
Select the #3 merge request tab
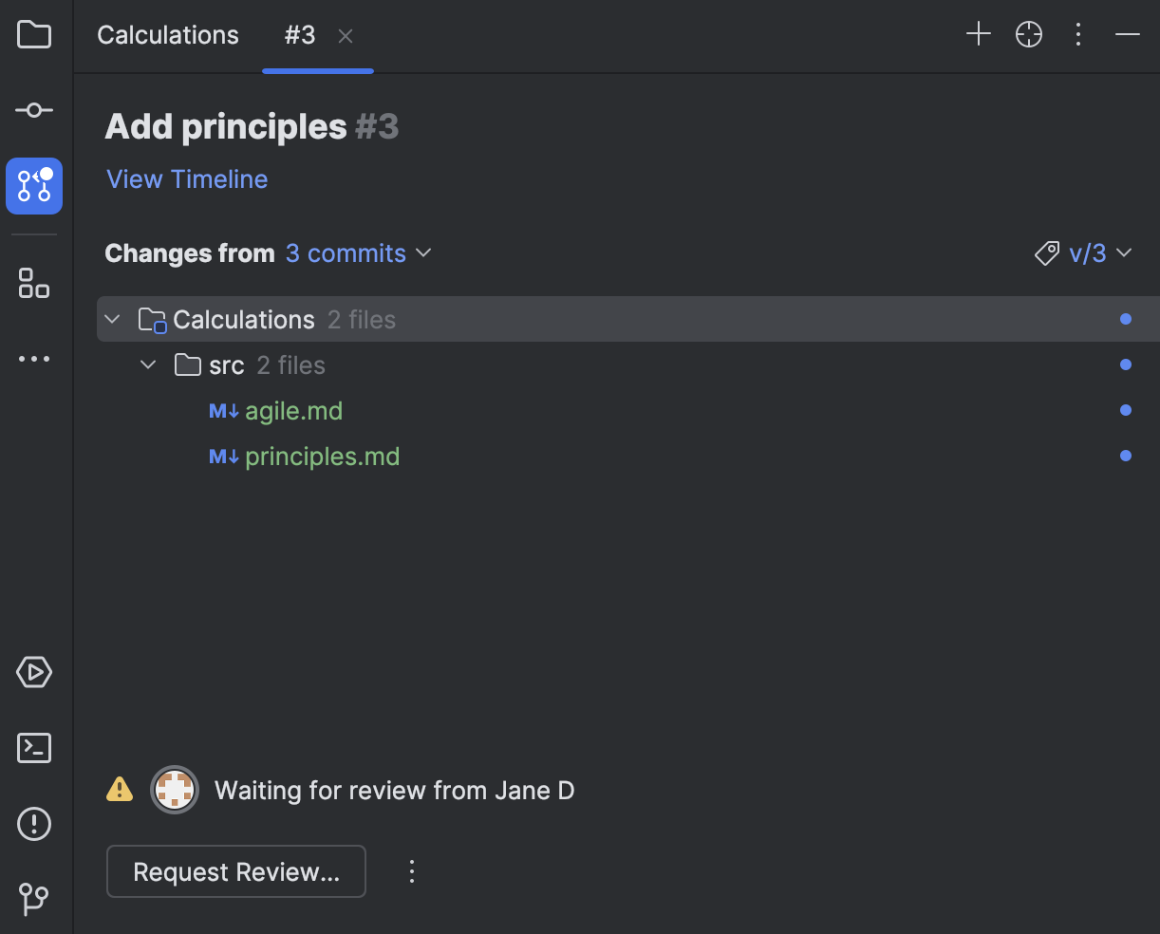click(x=300, y=35)
